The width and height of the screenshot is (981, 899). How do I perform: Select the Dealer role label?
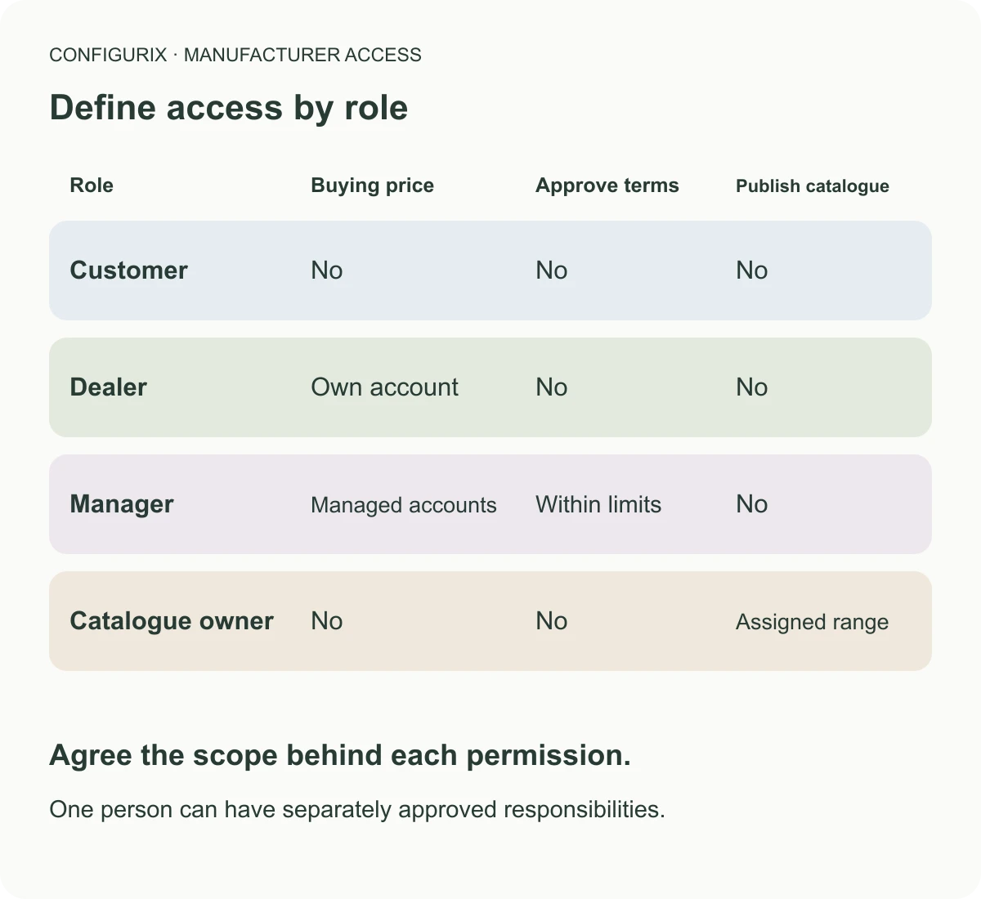pos(108,387)
